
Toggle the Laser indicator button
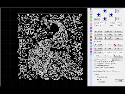[x=118, y=34]
